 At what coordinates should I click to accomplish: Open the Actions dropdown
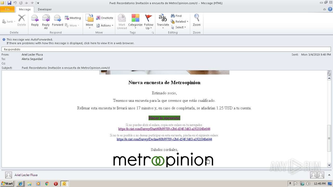pyautogui.click(x=105, y=25)
